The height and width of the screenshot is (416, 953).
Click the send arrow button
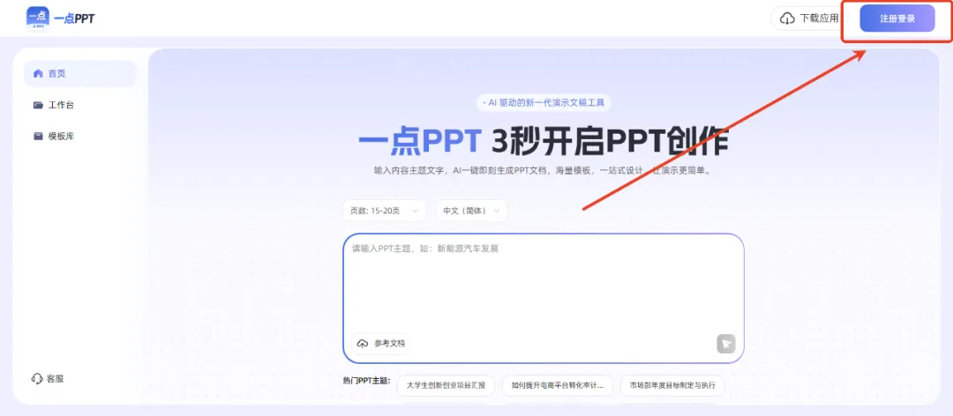[x=725, y=344]
